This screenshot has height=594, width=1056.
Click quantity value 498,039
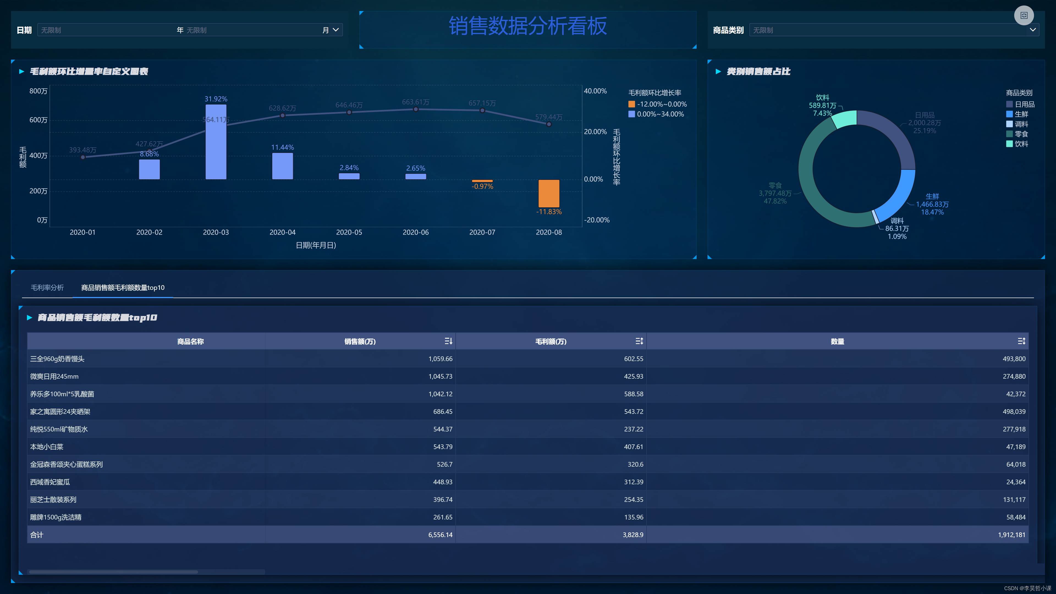tap(1014, 412)
